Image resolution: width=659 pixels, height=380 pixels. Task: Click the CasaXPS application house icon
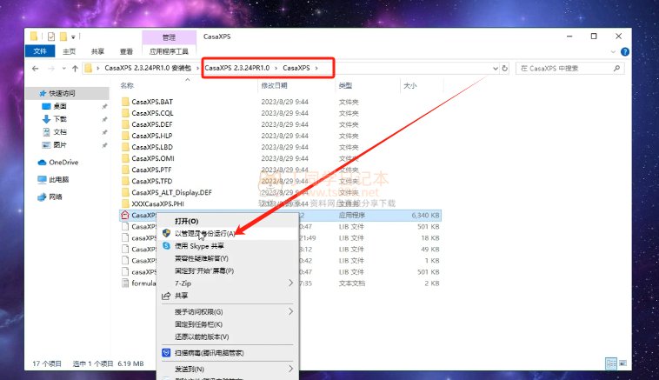pos(125,216)
